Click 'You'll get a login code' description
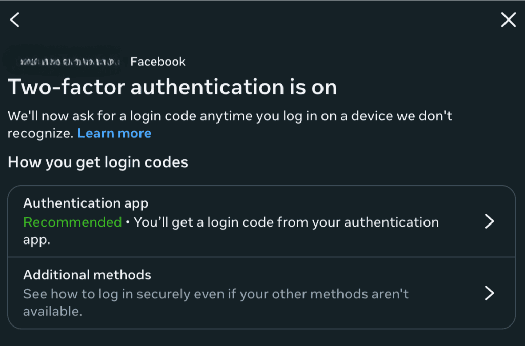 point(286,222)
